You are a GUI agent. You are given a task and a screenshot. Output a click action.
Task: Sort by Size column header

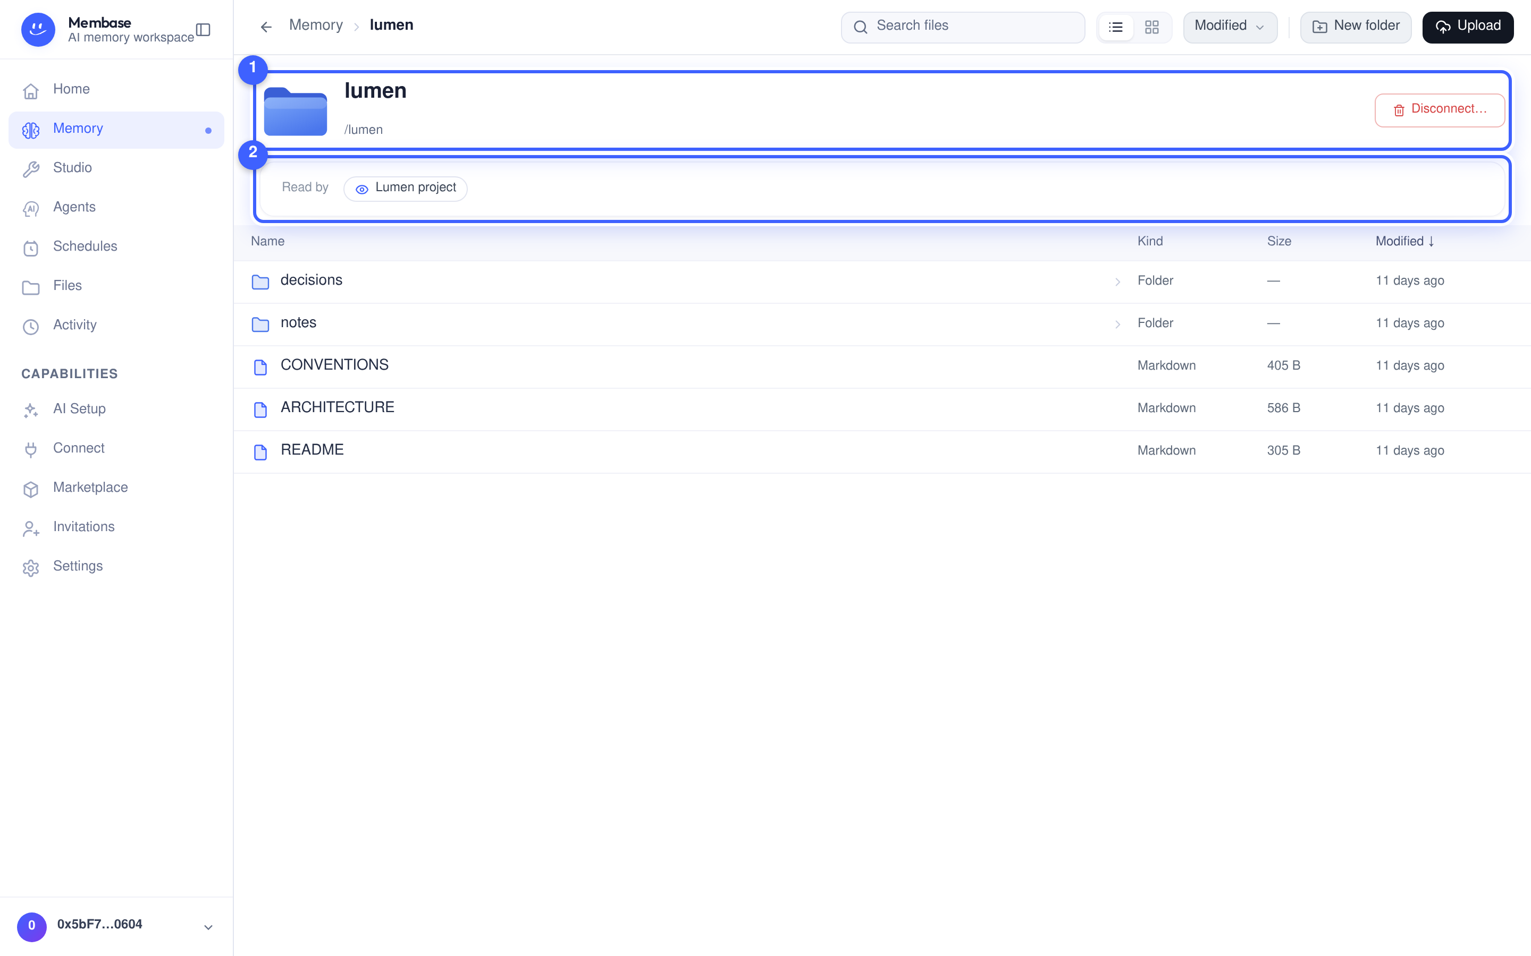click(x=1278, y=241)
